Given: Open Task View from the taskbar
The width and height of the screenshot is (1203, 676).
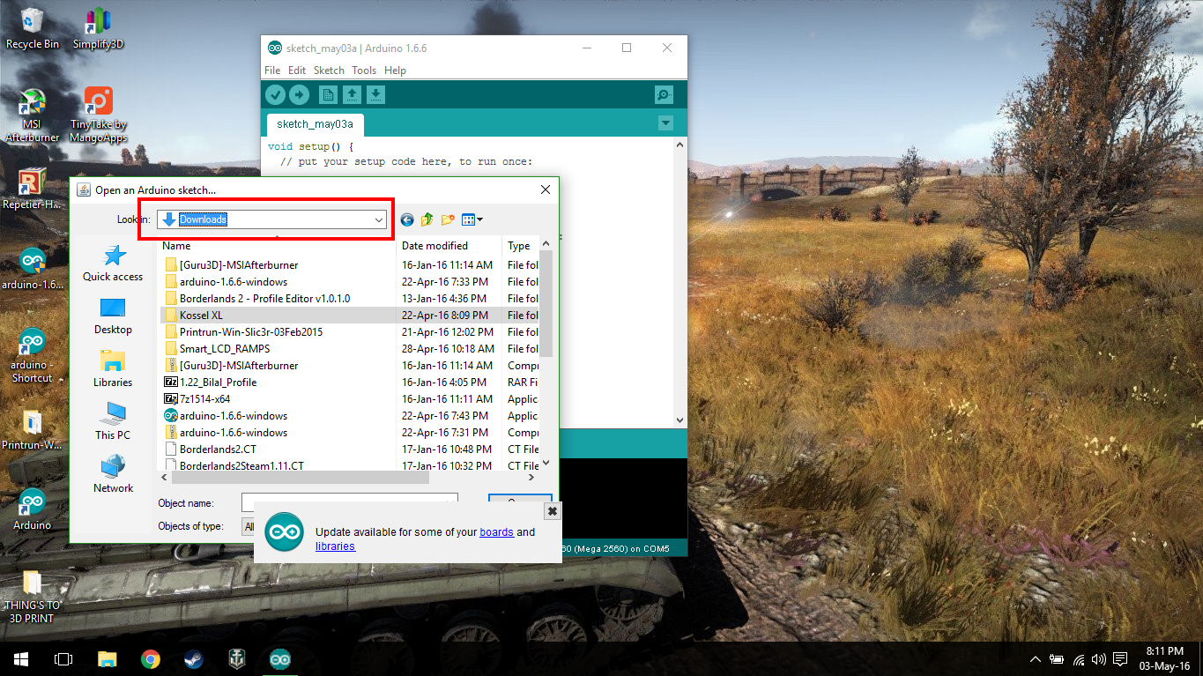Looking at the screenshot, I should coord(63,658).
